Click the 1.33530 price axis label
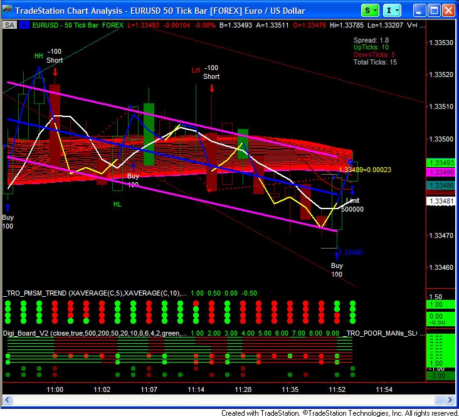The height and width of the screenshot is (417, 459). tap(441, 43)
